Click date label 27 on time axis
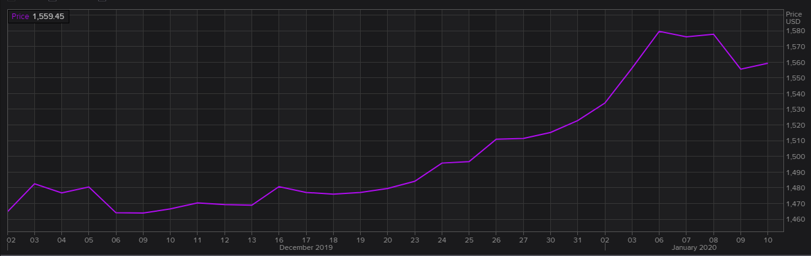This screenshot has height=256, width=811. 523,240
